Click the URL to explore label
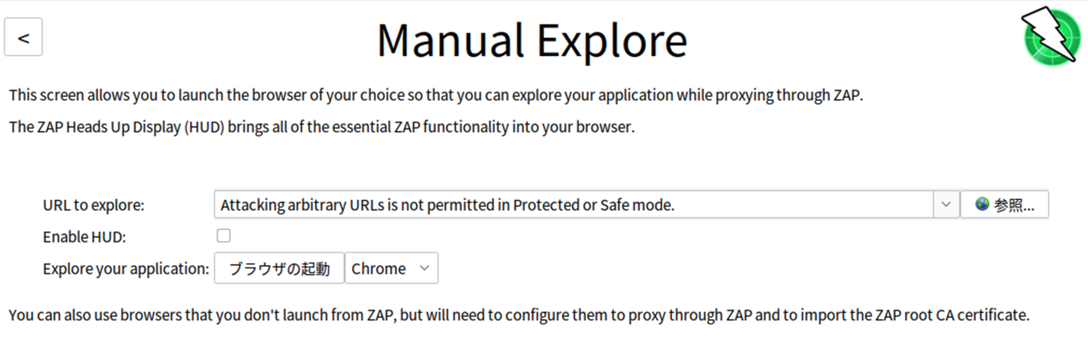The height and width of the screenshot is (361, 1088). pyautogui.click(x=93, y=205)
